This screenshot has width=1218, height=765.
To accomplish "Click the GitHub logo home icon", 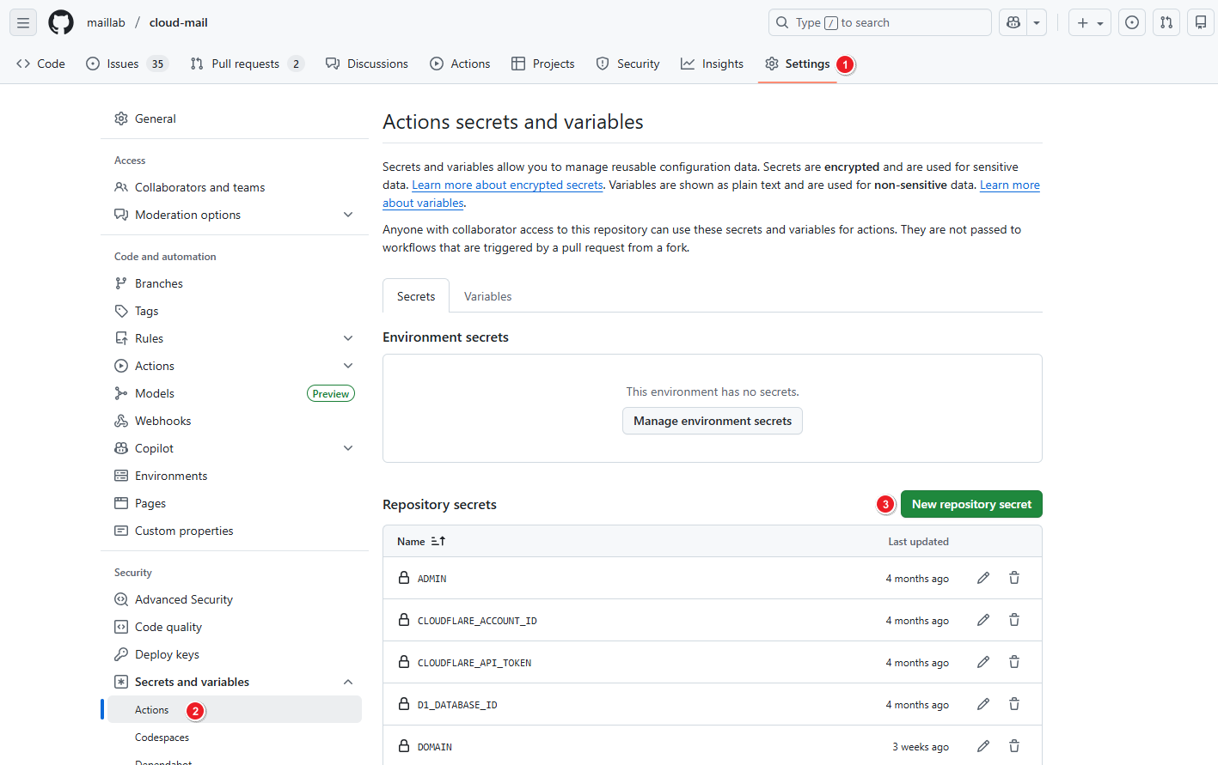I will coord(61,23).
